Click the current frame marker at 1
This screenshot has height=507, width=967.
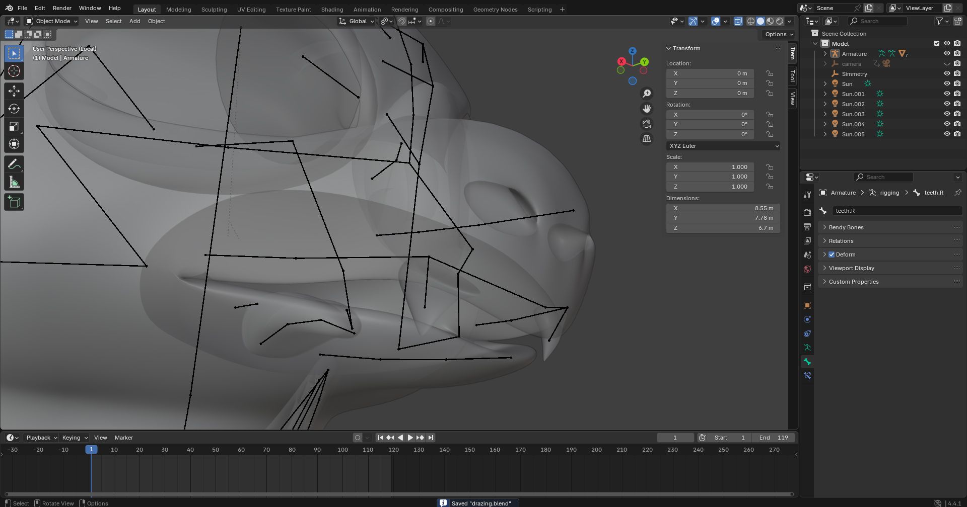(91, 450)
